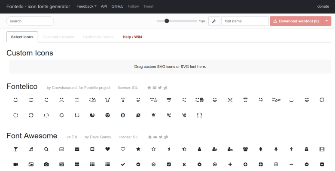Open Font Awesome git repository link

[166, 137]
